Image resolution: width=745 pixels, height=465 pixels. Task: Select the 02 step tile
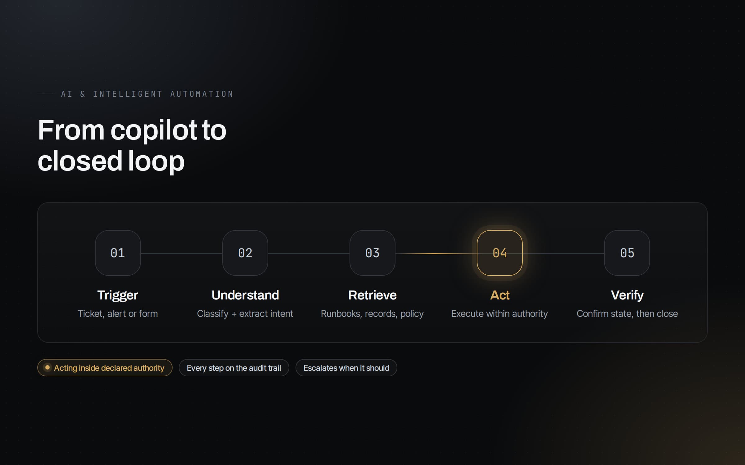(x=245, y=253)
